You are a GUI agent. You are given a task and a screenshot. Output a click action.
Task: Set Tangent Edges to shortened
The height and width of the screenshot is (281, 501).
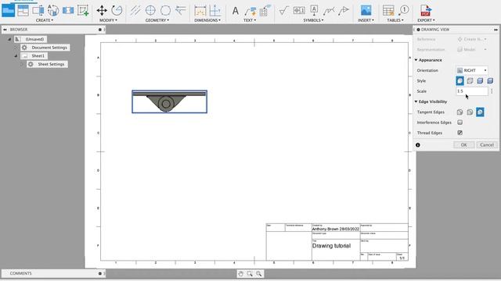tap(470, 112)
